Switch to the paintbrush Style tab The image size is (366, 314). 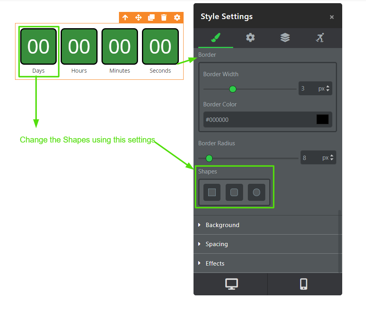click(216, 38)
